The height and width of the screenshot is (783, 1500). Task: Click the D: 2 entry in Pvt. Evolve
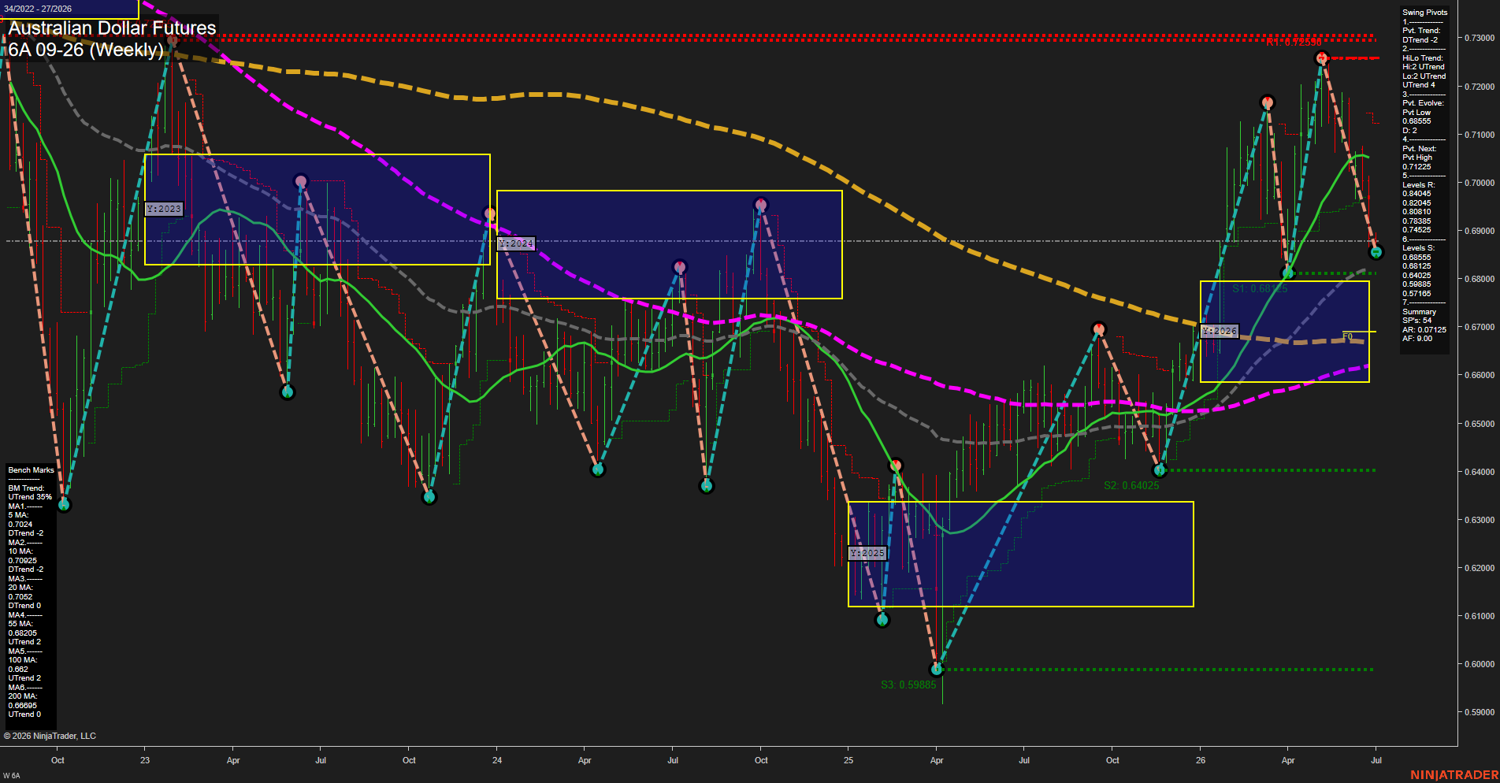coord(1409,131)
